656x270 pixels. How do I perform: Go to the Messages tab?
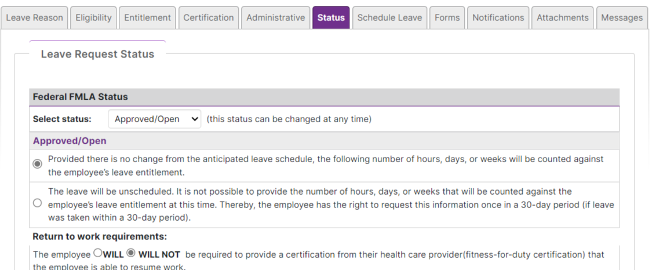pos(622,18)
